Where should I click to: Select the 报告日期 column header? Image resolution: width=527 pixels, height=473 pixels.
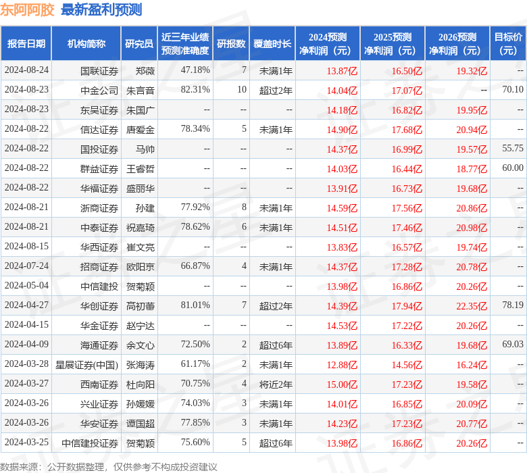click(26, 44)
